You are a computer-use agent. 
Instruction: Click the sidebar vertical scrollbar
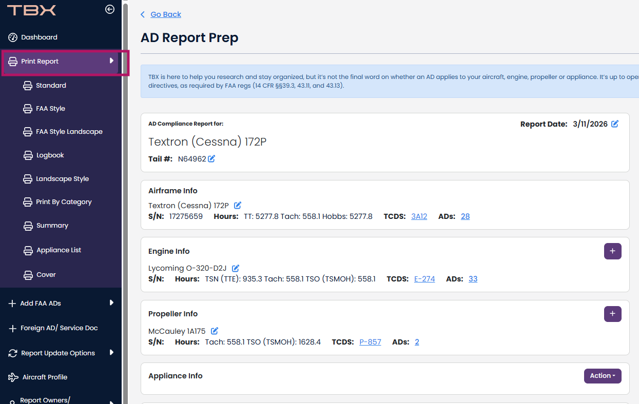125,205
